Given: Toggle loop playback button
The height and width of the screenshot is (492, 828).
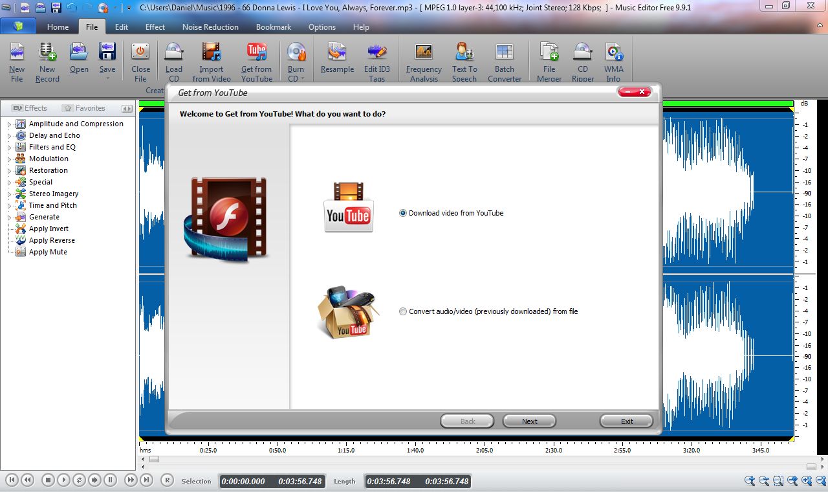Looking at the screenshot, I should click(79, 480).
